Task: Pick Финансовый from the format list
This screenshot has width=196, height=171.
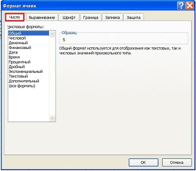Action: (x=20, y=48)
